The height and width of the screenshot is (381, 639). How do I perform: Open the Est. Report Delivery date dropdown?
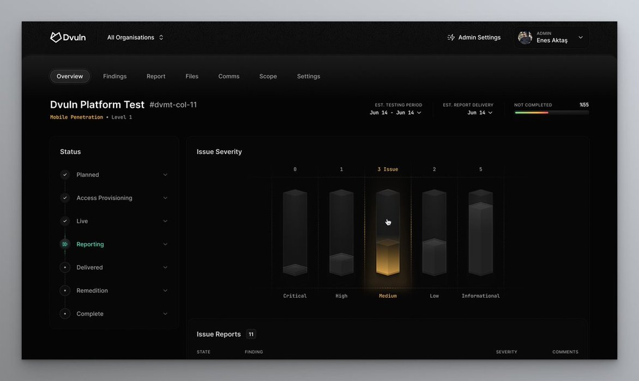pos(480,113)
